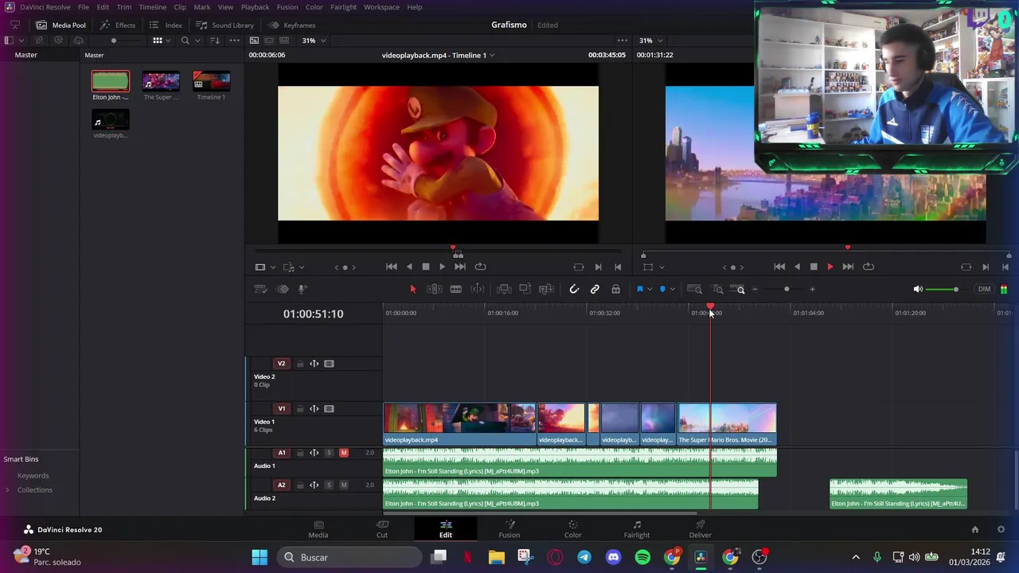1019x573 pixels.
Task: Open the File menu
Action: [84, 7]
